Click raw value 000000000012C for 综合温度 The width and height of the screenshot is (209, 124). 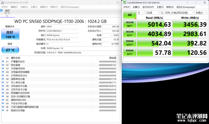(x=107, y=65)
